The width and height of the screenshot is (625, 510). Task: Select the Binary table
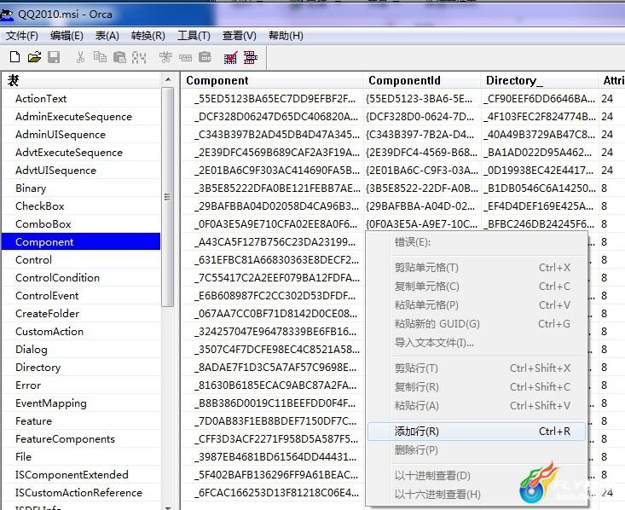(x=82, y=188)
